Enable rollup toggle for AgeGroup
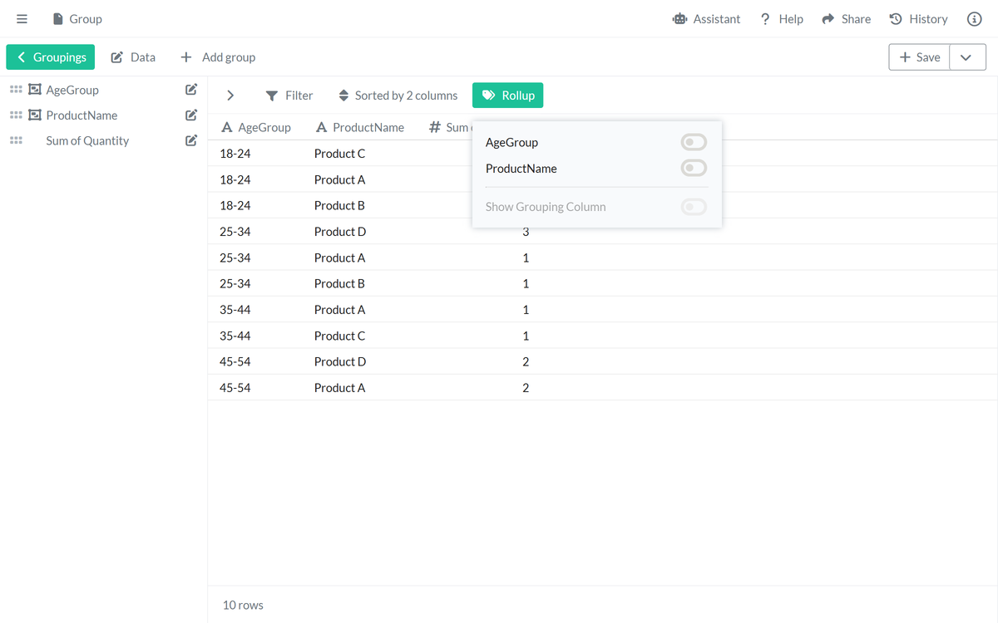998x623 pixels. (x=693, y=143)
